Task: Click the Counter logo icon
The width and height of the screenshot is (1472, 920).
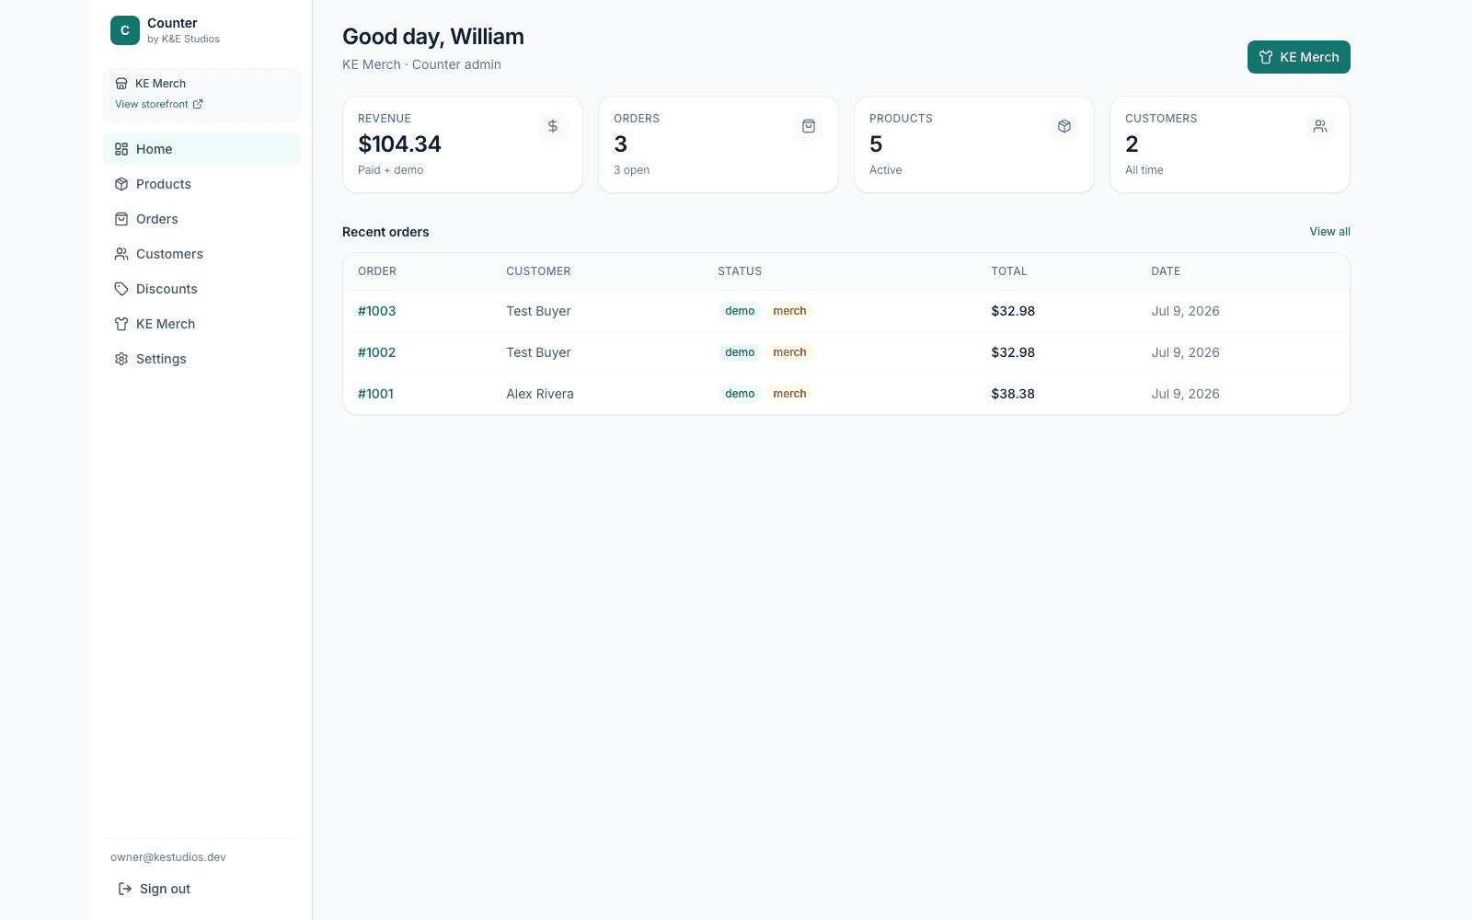Action: pyautogui.click(x=125, y=30)
